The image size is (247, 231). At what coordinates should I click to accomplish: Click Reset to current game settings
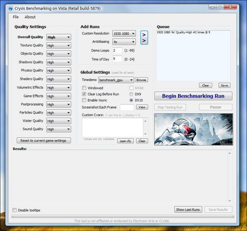tap(44, 140)
